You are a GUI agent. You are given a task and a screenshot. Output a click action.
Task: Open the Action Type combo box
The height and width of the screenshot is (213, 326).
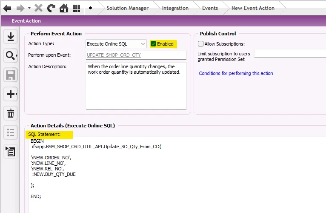pyautogui.click(x=116, y=44)
